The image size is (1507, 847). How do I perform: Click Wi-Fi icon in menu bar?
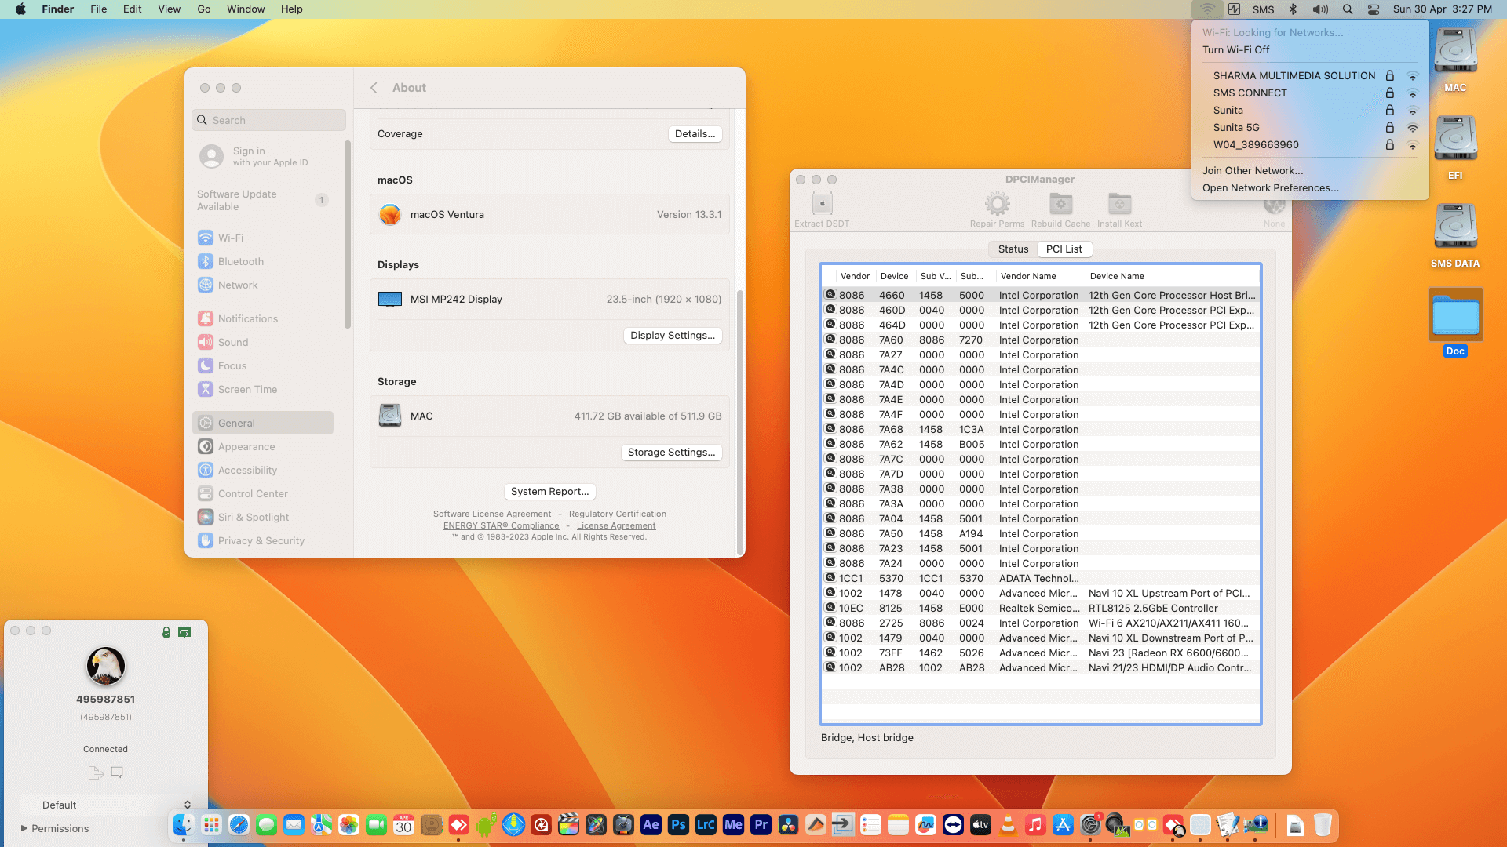1207,9
